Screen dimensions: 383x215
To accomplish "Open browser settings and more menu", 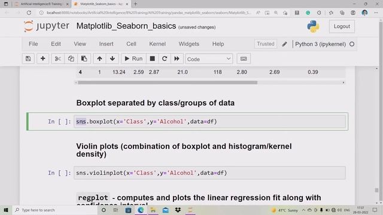I will click(376, 13).
